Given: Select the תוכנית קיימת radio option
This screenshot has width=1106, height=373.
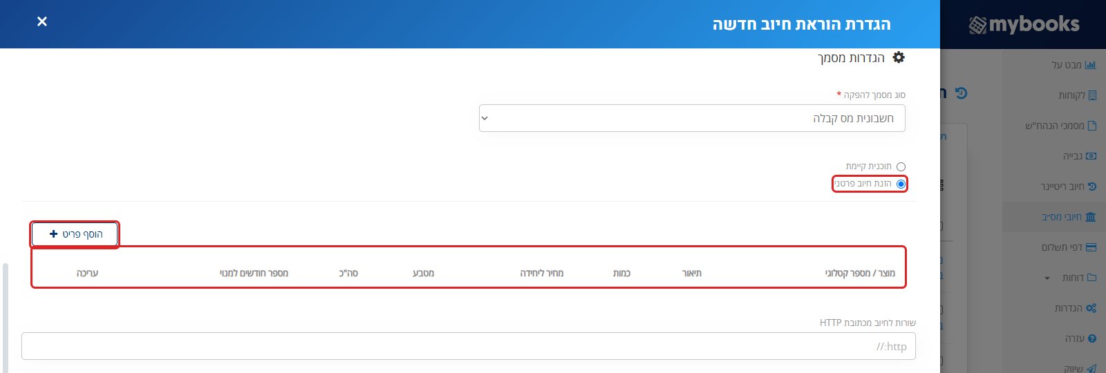Looking at the screenshot, I should pos(901,166).
